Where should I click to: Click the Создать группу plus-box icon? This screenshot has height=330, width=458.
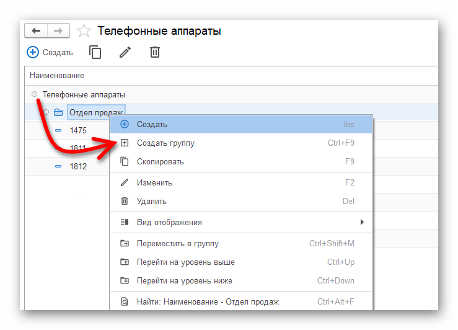pos(125,143)
